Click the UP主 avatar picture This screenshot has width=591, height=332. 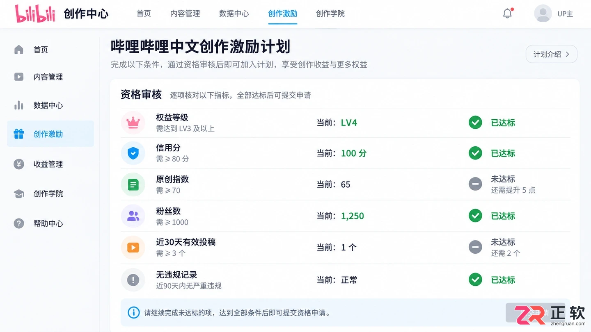tap(543, 14)
